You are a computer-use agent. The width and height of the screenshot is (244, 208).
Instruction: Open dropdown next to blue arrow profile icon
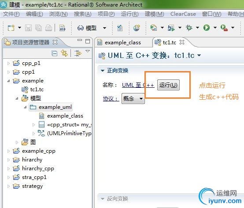coord(180,28)
